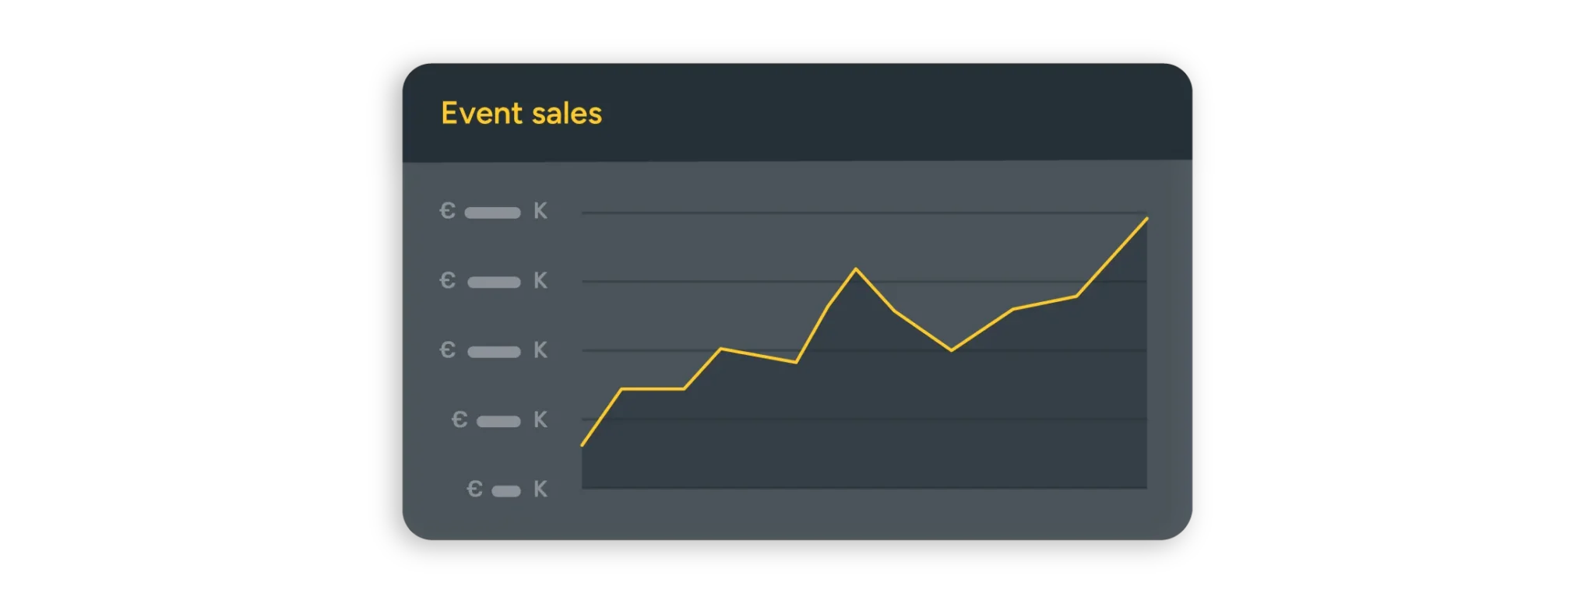Click the bottom horizontal gridline of the chart
This screenshot has width=1595, height=604.
pyautogui.click(x=864, y=488)
